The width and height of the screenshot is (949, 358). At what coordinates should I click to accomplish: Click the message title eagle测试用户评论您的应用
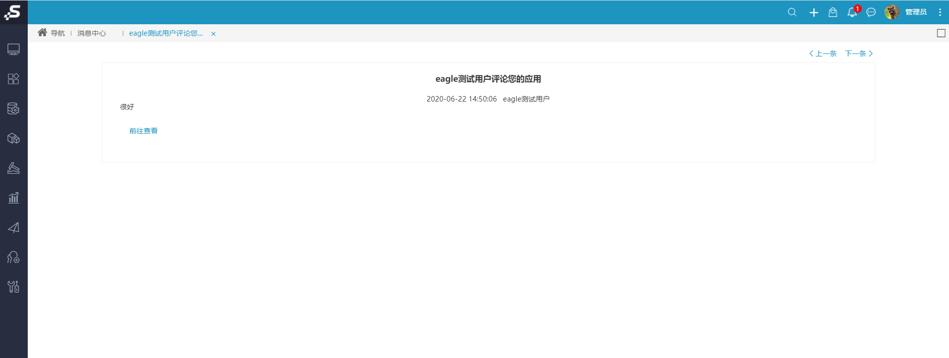click(488, 79)
